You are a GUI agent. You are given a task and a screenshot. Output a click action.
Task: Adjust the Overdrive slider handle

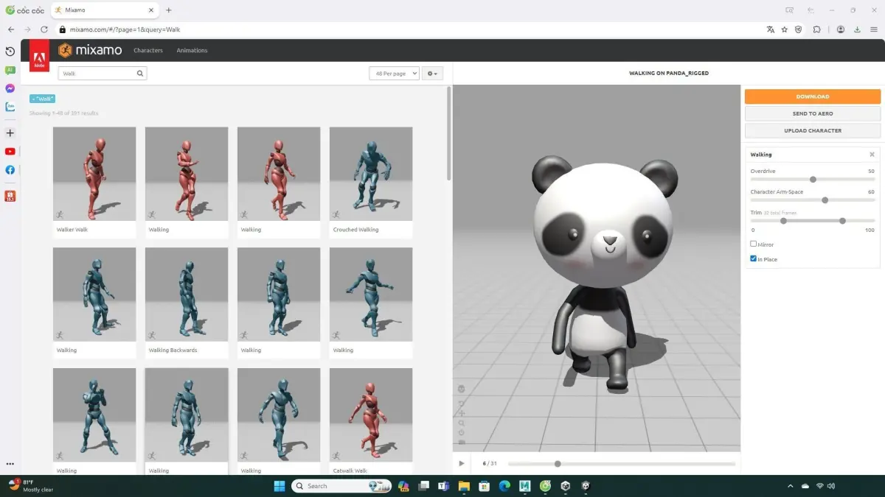pyautogui.click(x=813, y=179)
